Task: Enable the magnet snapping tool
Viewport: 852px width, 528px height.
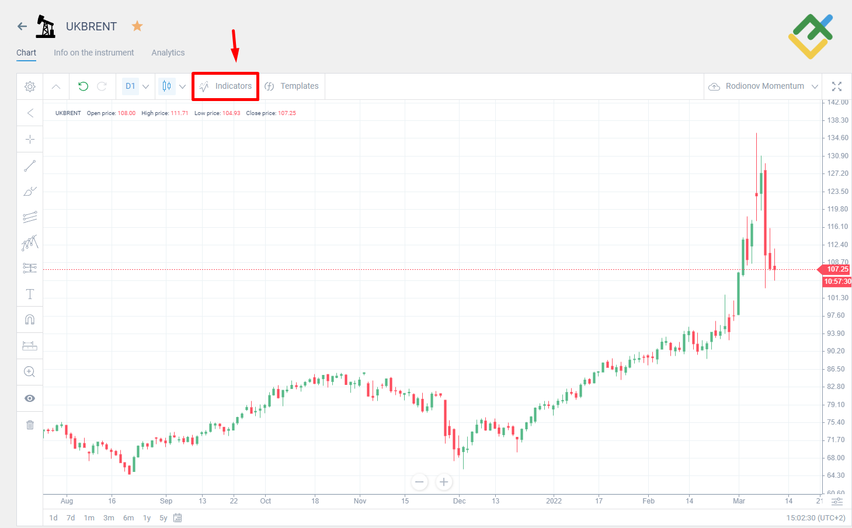Action: [x=30, y=319]
